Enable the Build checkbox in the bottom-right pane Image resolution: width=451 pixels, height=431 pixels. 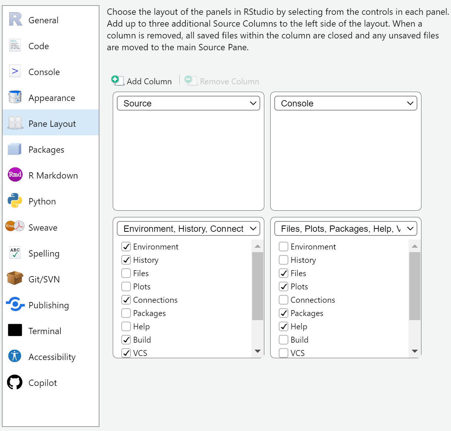(284, 340)
